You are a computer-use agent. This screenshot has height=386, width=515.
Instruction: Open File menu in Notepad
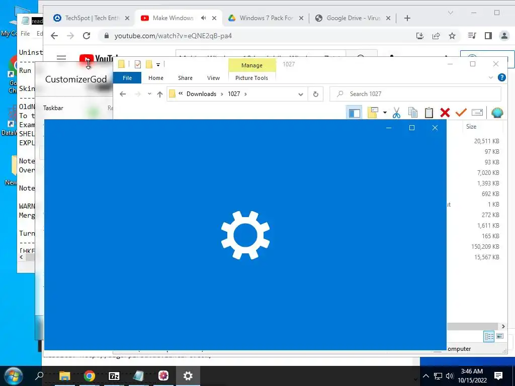(25, 34)
